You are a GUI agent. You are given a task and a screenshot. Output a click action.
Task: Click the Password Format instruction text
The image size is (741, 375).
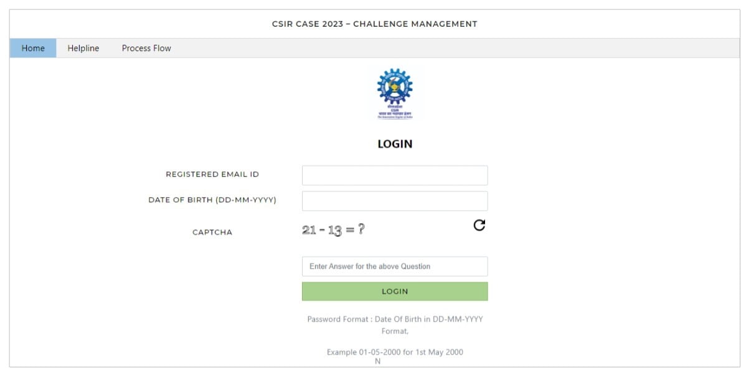click(394, 321)
